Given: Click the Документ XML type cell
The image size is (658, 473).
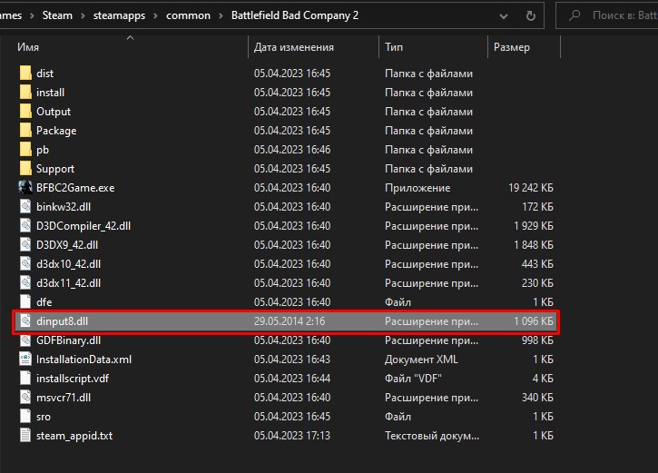Looking at the screenshot, I should coord(421,360).
